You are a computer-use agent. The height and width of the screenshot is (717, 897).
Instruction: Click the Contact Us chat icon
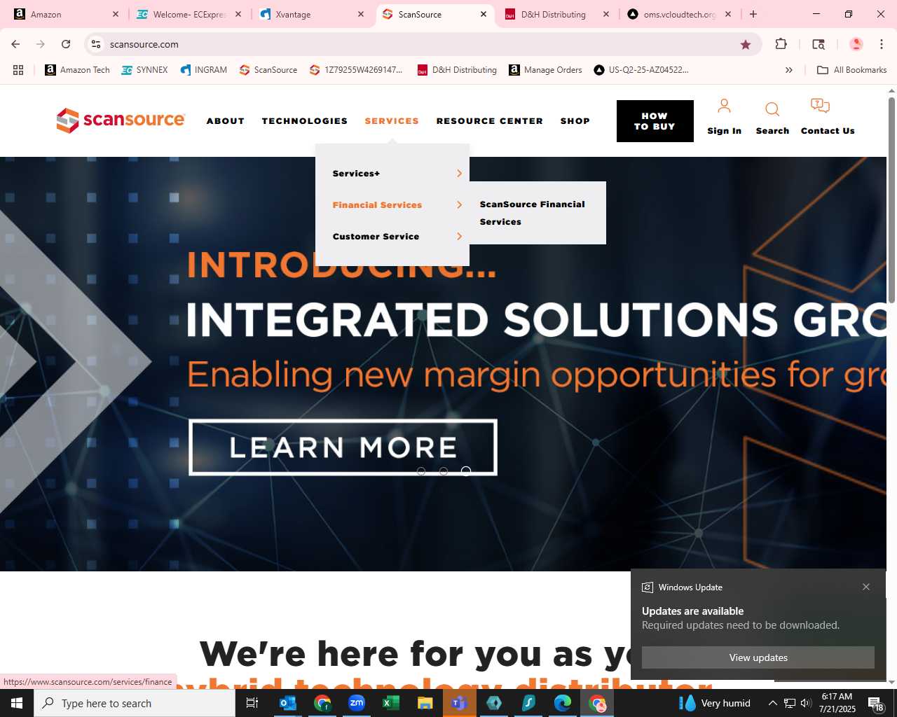820,106
